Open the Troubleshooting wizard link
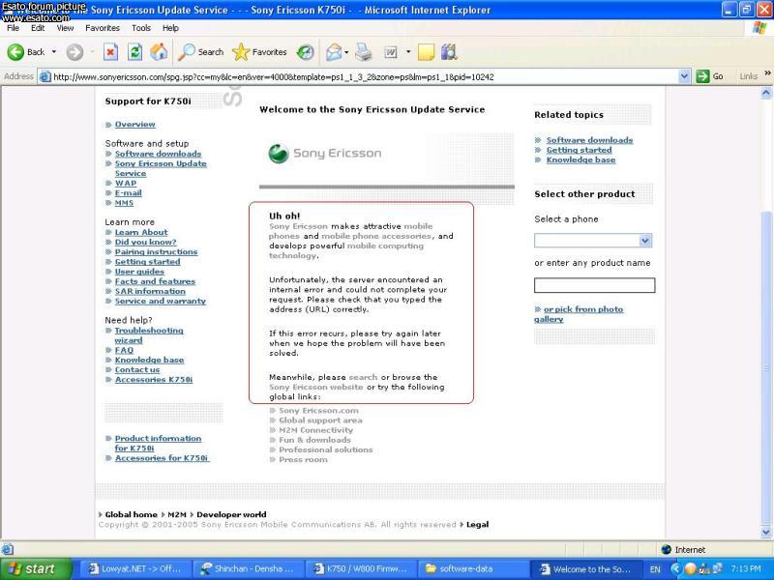The height and width of the screenshot is (580, 774). pos(149,335)
